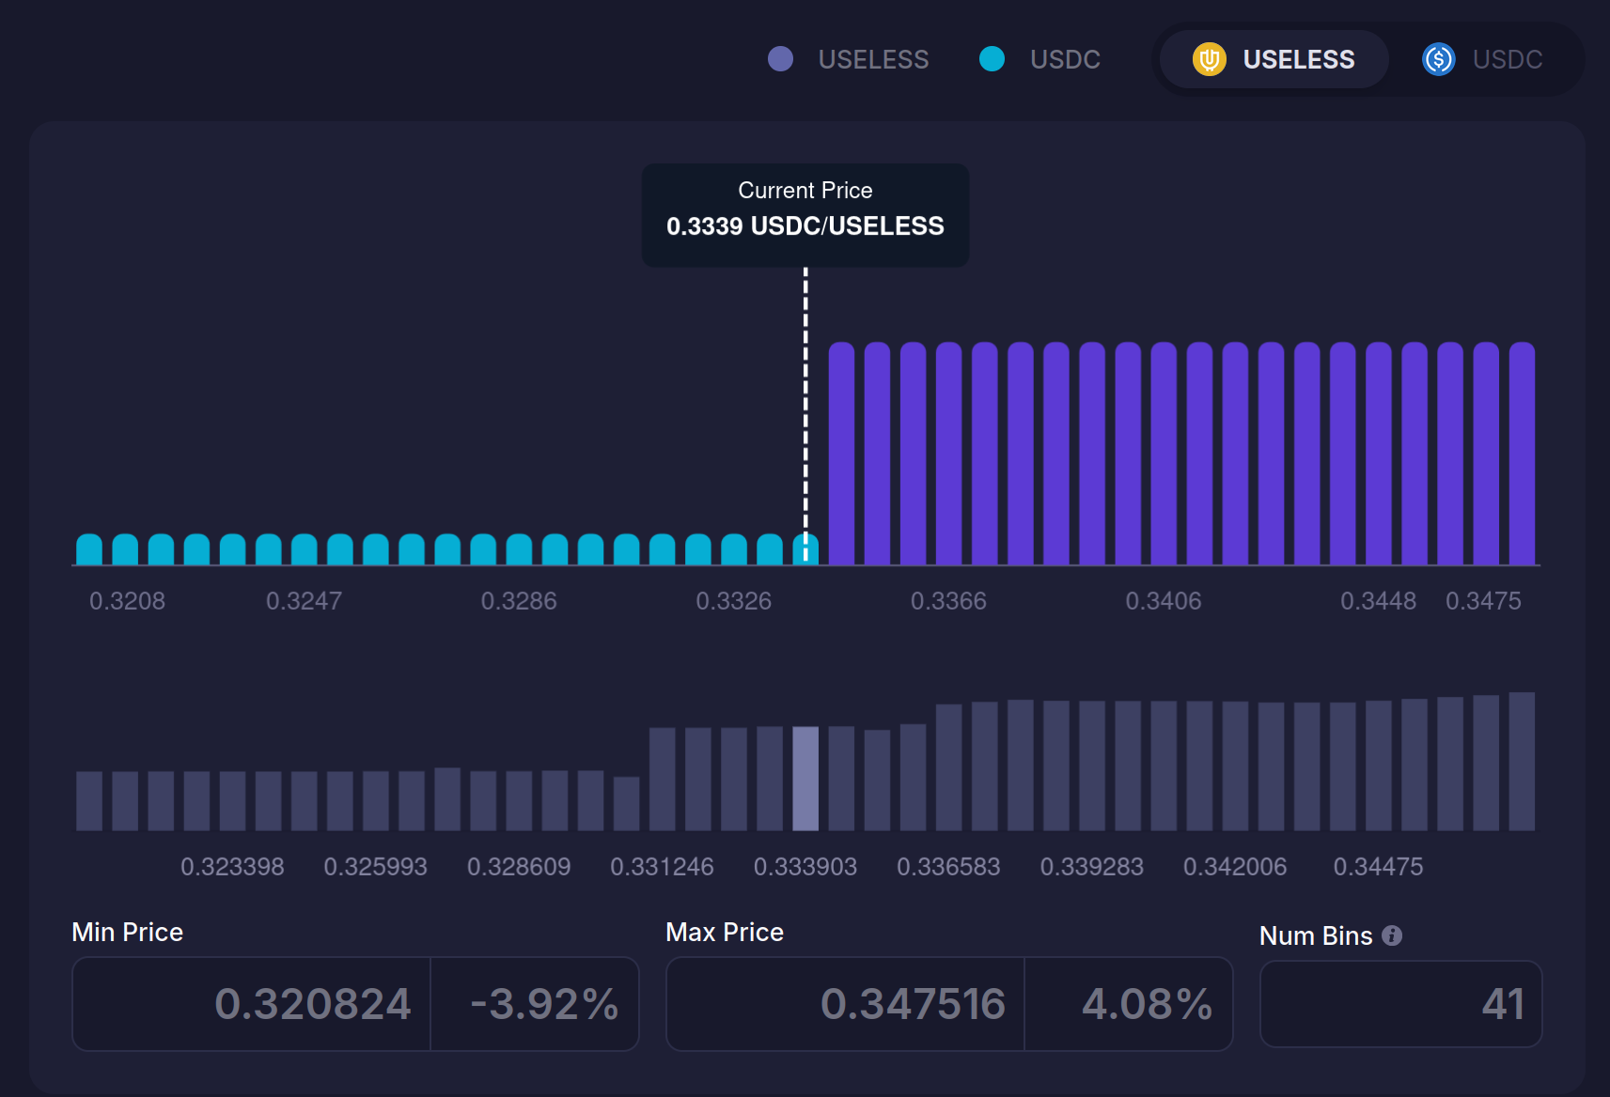Click the USELESS token coin icon
This screenshot has height=1097, width=1610.
pos(1209,59)
